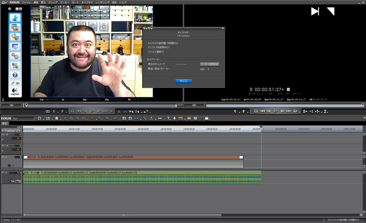This screenshot has width=366, height=223.
Task: Click the timeline playhead cursor marker
Action: click(x=261, y=128)
